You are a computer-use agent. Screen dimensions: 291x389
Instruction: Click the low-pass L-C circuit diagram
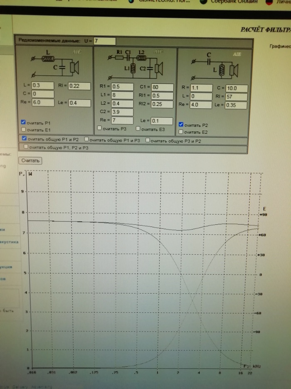(x=55, y=64)
